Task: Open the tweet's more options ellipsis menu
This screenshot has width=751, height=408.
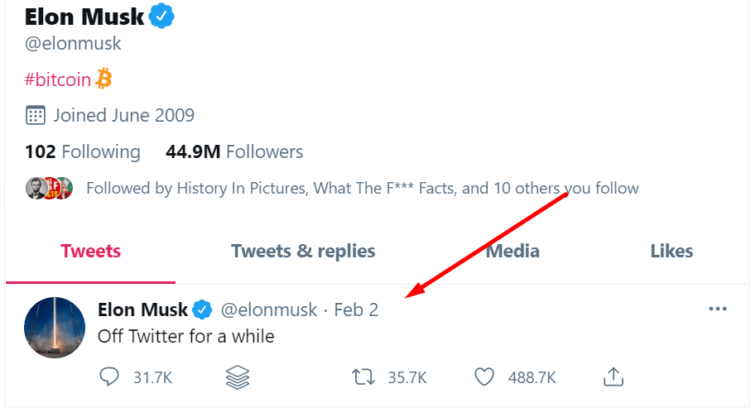Action: click(x=718, y=310)
